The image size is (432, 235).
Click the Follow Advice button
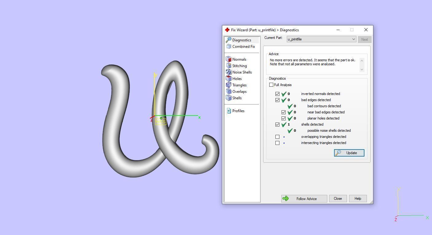pyautogui.click(x=304, y=199)
